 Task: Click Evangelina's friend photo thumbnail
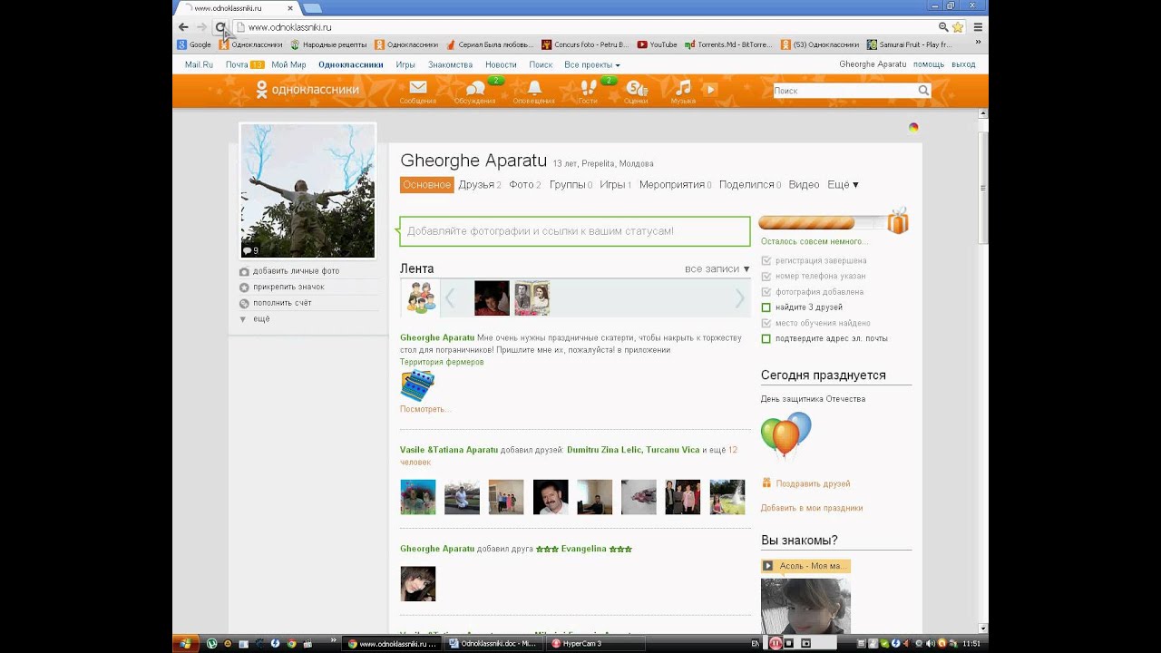(x=418, y=584)
